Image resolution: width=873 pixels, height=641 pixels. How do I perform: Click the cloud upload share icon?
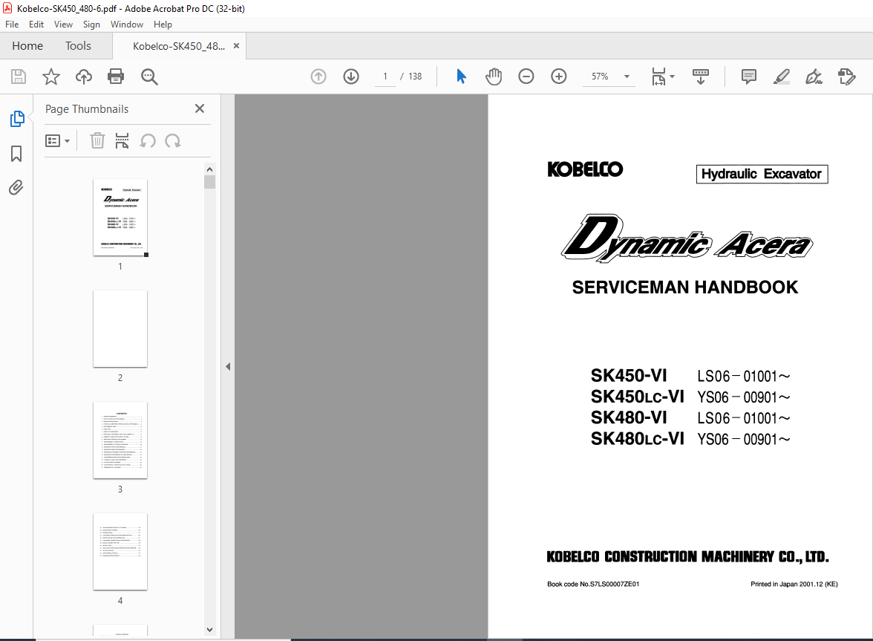[83, 77]
